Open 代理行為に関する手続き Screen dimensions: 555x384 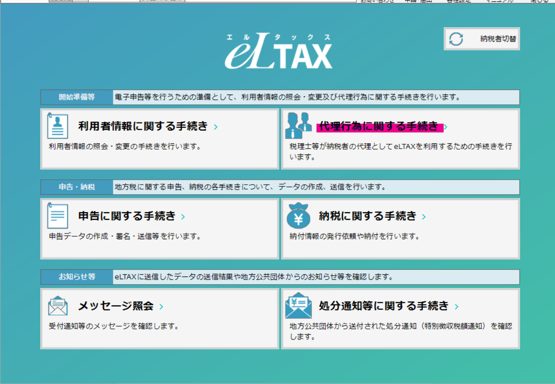(379, 127)
